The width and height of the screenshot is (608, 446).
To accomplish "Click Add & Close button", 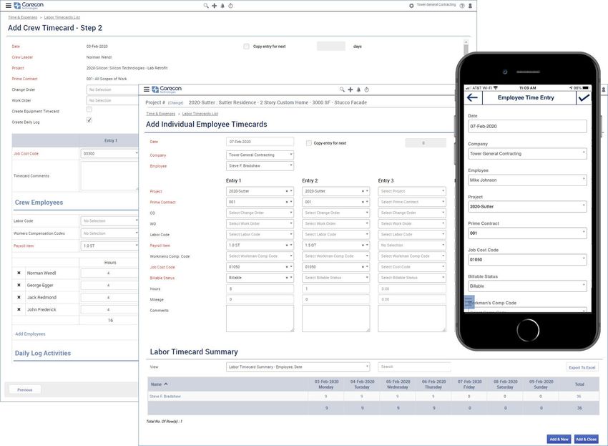I will click(586, 439).
